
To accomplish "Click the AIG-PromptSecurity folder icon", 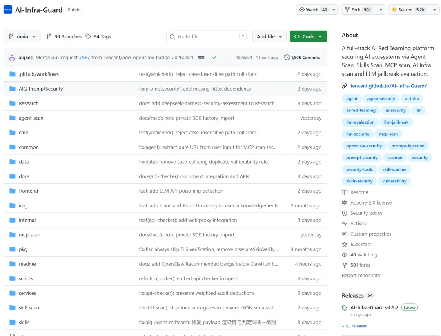I will click(12, 89).
